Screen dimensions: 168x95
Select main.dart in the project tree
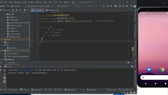[13, 48]
